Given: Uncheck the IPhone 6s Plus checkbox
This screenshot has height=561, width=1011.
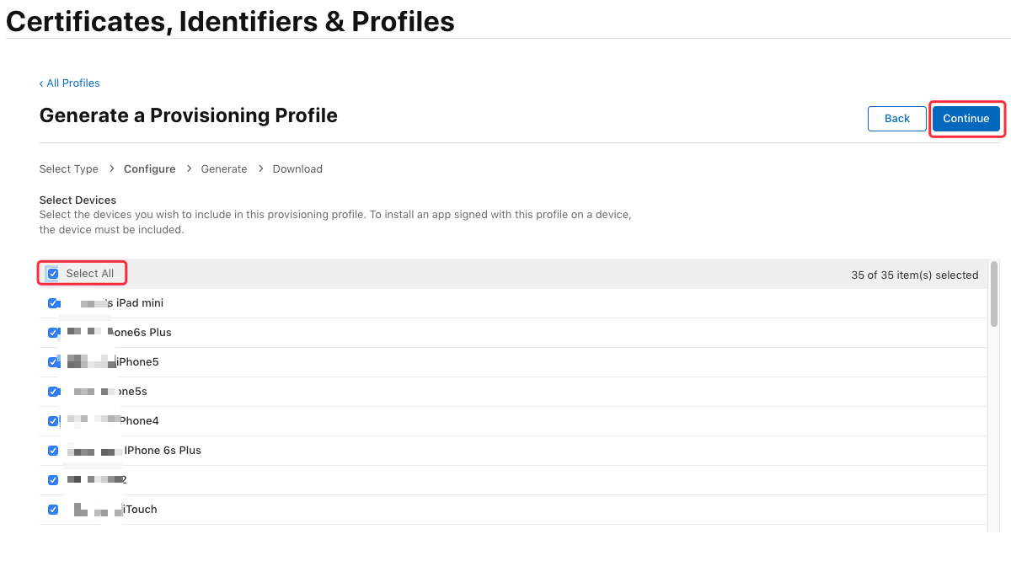Looking at the screenshot, I should click(53, 451).
